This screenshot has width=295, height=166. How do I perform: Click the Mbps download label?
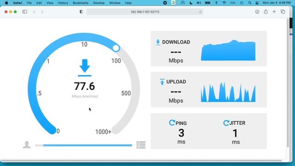(x=85, y=96)
